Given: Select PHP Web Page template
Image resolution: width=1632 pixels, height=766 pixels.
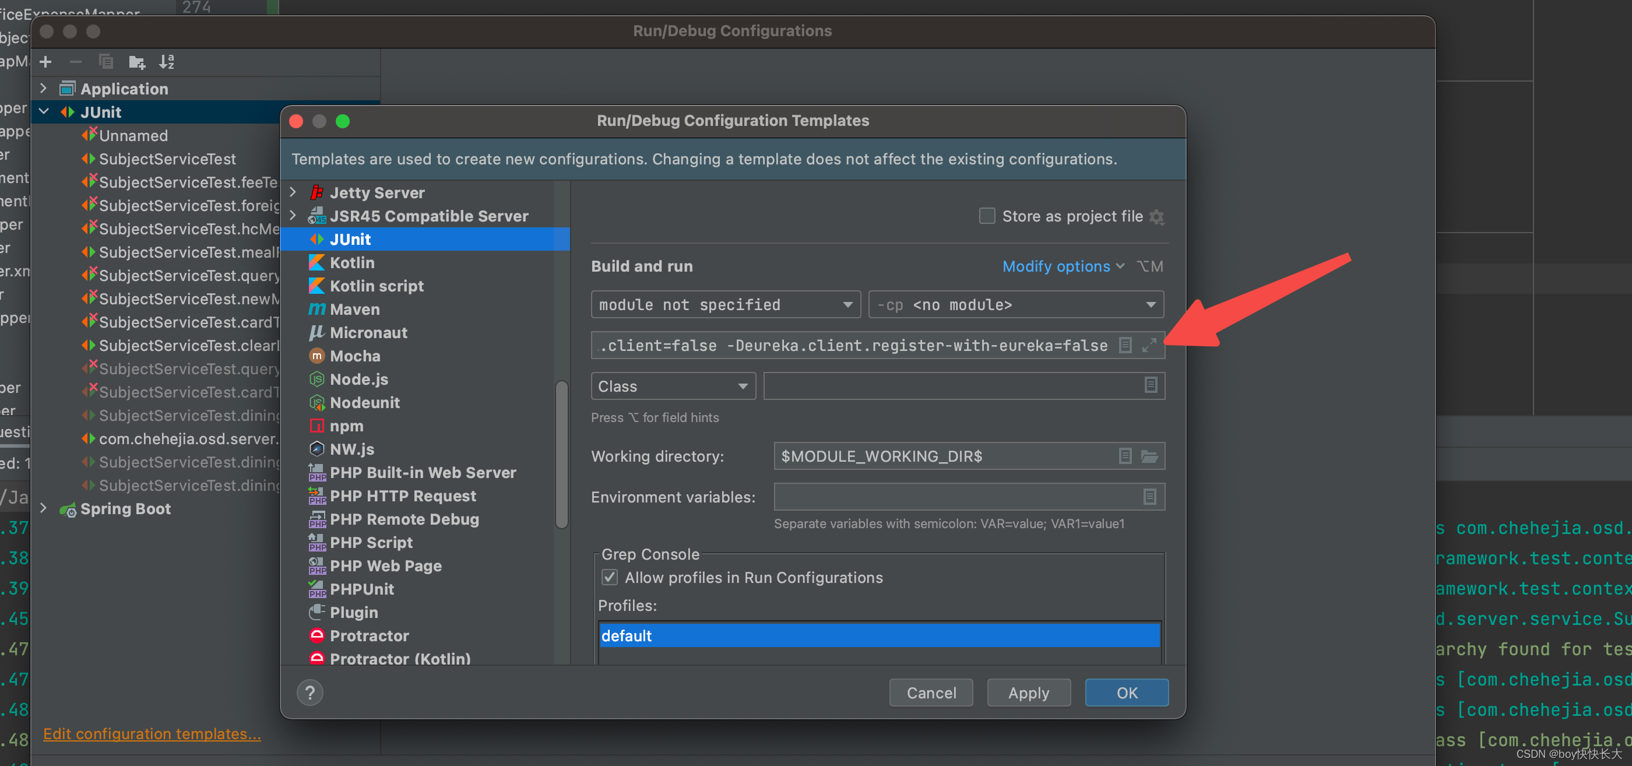Looking at the screenshot, I should (x=424, y=566).
